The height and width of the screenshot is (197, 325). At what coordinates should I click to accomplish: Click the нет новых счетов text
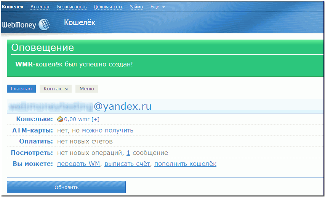coord(85,142)
